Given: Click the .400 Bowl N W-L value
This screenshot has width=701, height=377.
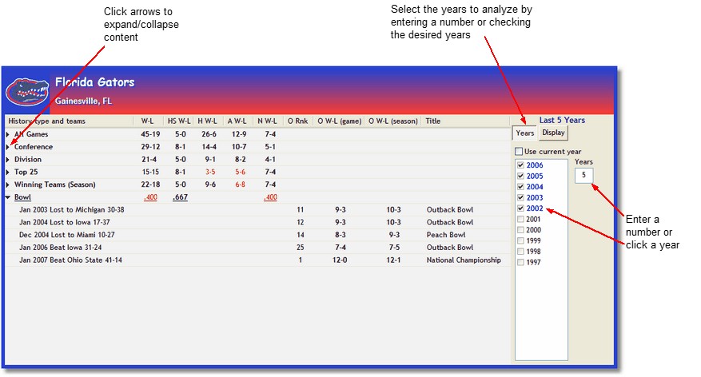Looking at the screenshot, I should point(270,197).
